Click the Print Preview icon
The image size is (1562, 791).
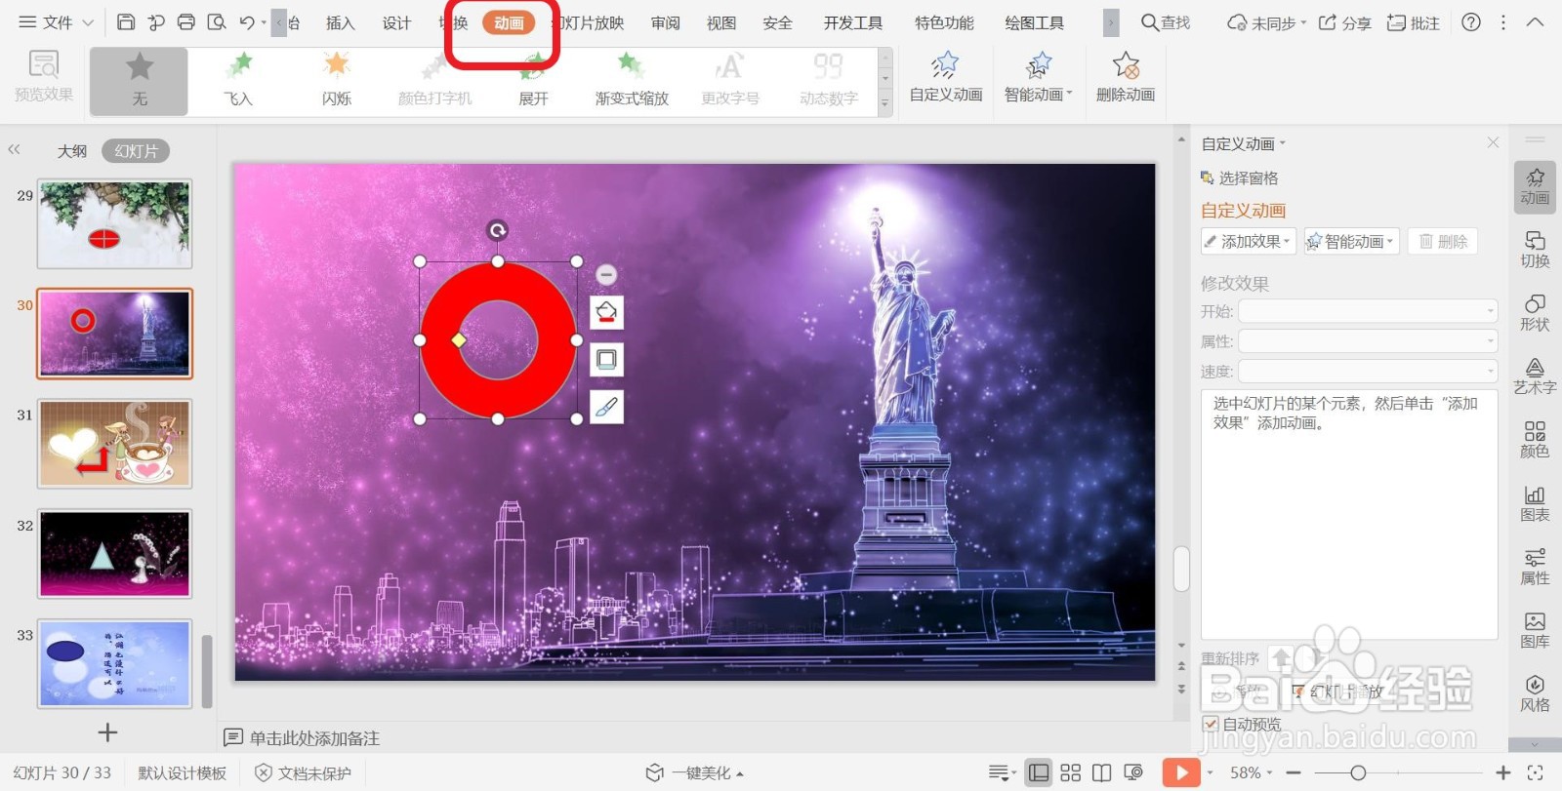tap(217, 21)
